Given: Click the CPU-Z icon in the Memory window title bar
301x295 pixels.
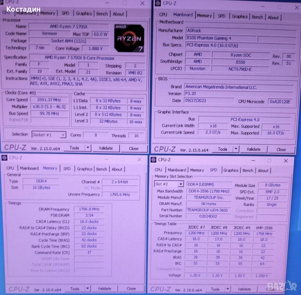Looking at the screenshot, I should pos(4,158).
